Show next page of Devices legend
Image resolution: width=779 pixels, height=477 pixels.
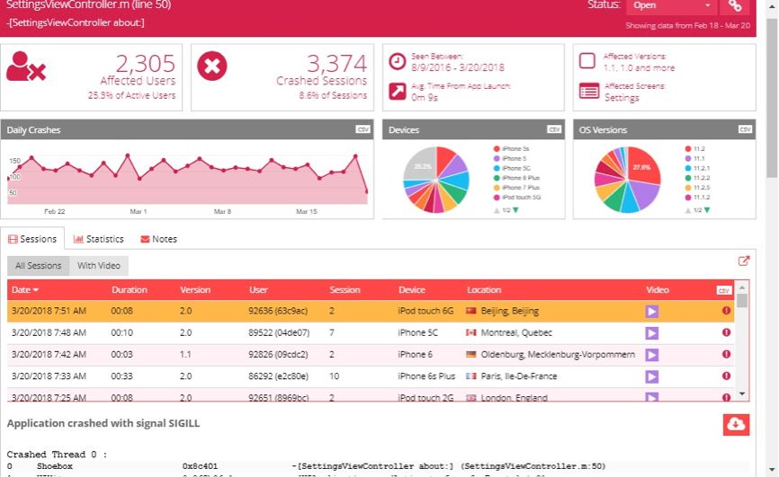(x=516, y=210)
